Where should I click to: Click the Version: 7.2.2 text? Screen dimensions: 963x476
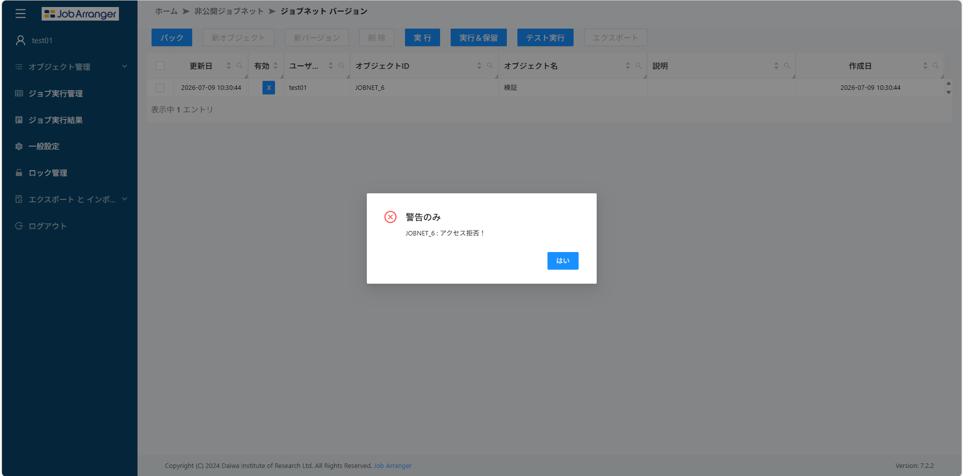(x=914, y=466)
